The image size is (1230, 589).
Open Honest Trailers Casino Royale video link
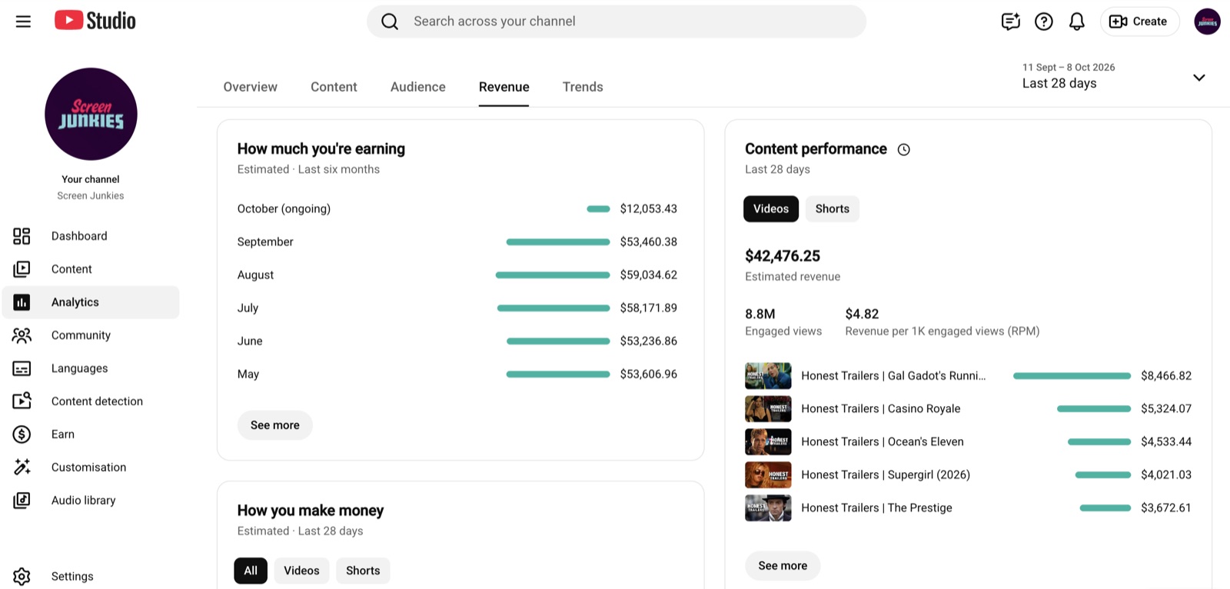point(881,409)
